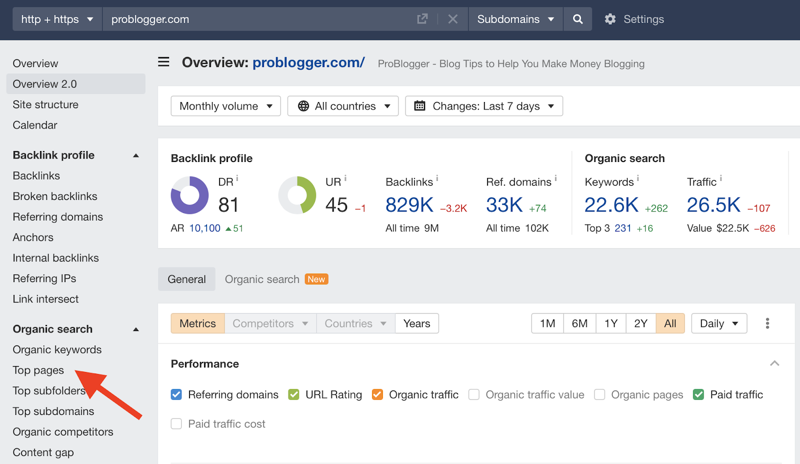
Task: Open Overview 2.0 in sidebar
Action: [x=76, y=84]
